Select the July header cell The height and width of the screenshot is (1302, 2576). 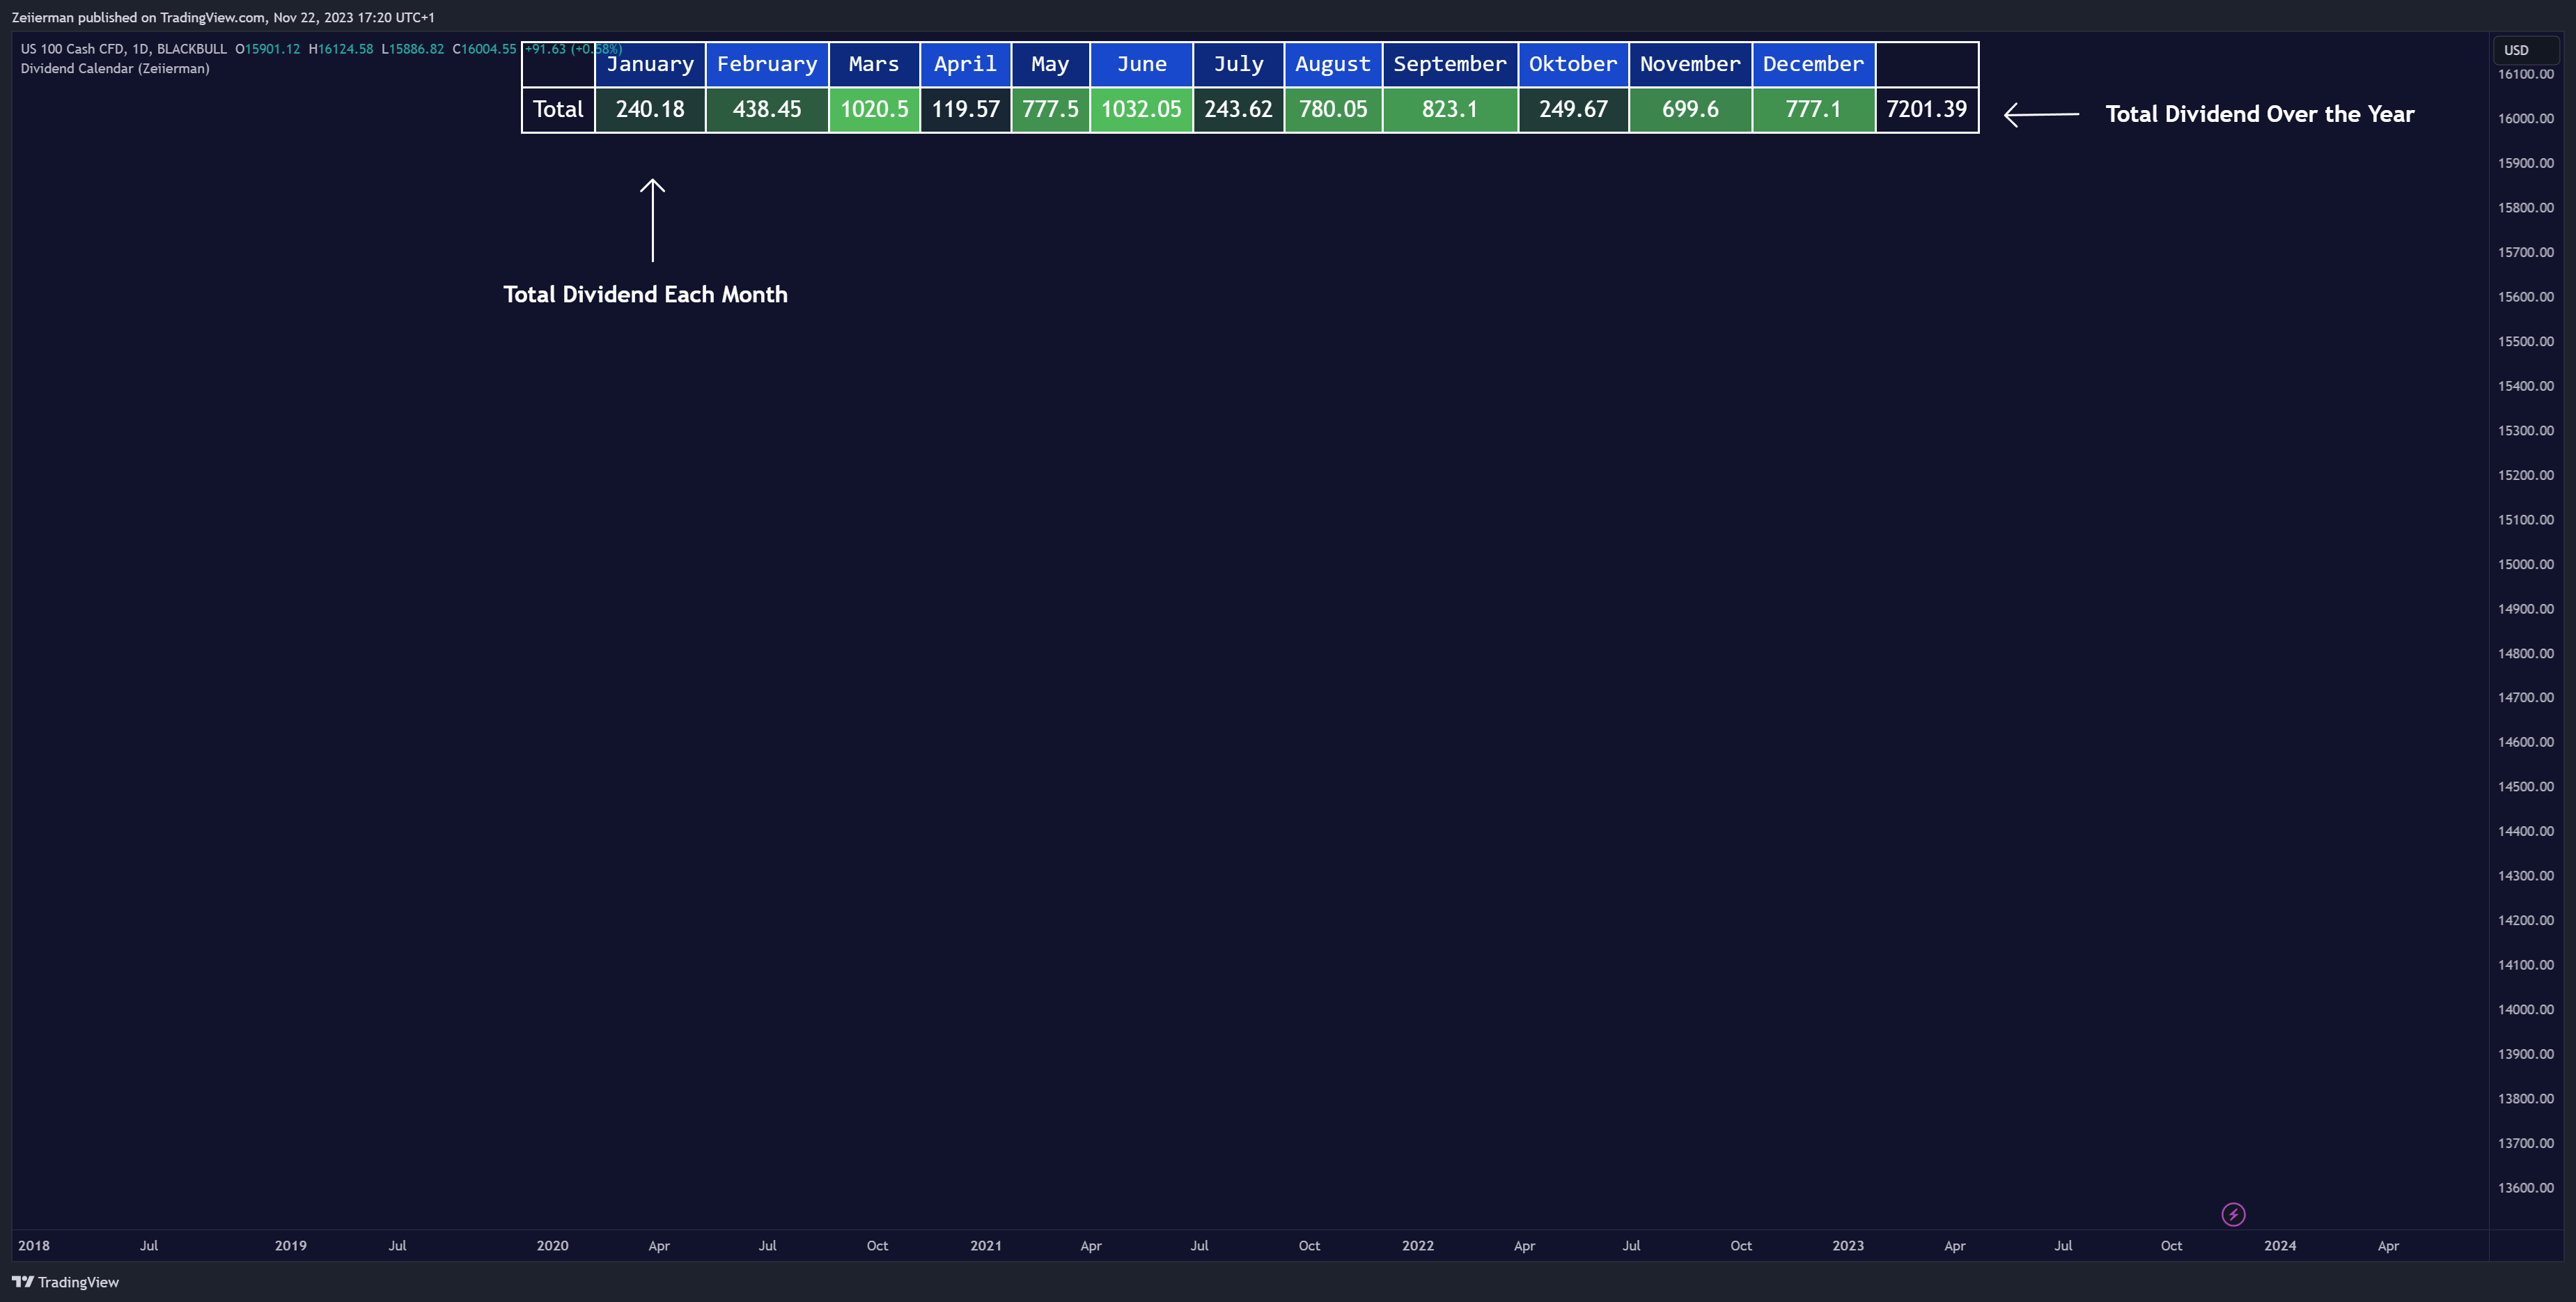[1238, 64]
